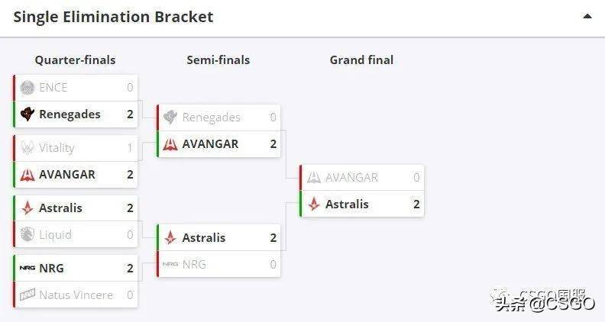Screen dimensions: 605x322
Task: Click the Natus Vincere logo
Action: [27, 295]
